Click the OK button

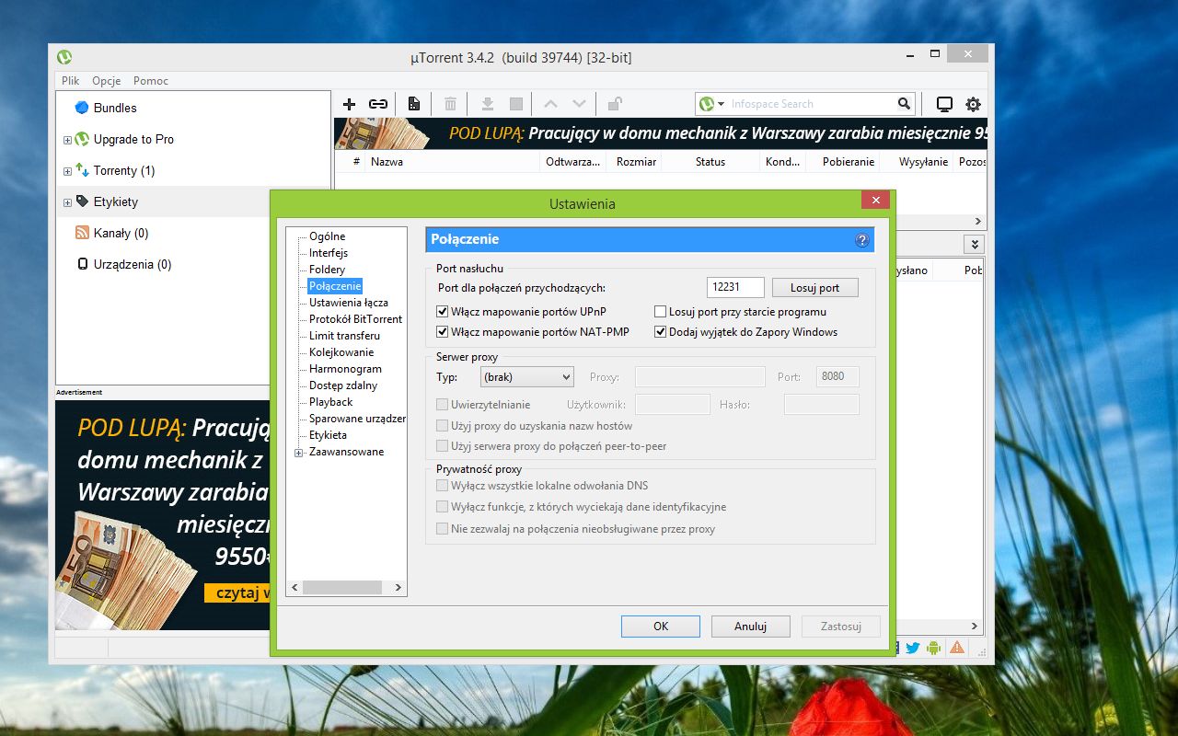(661, 627)
